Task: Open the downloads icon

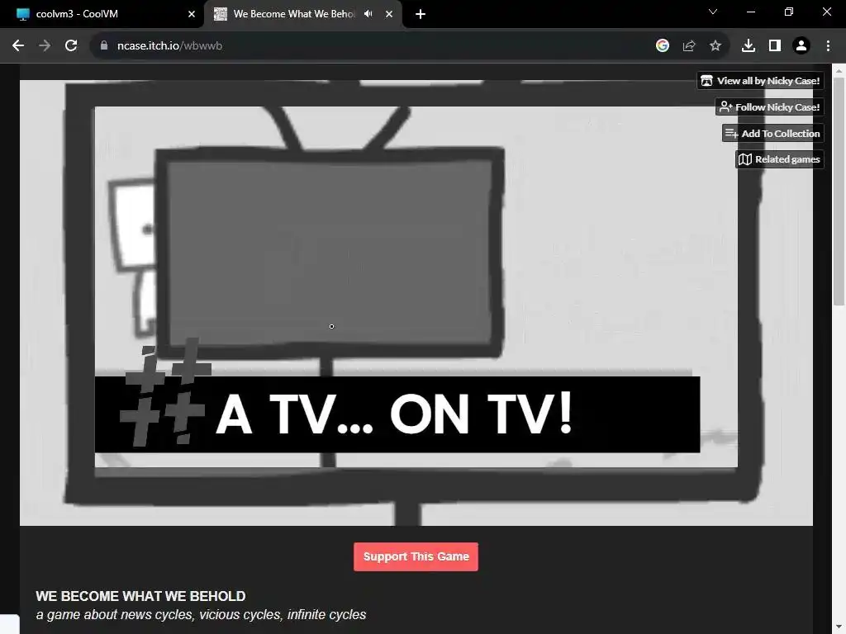Action: (749, 46)
